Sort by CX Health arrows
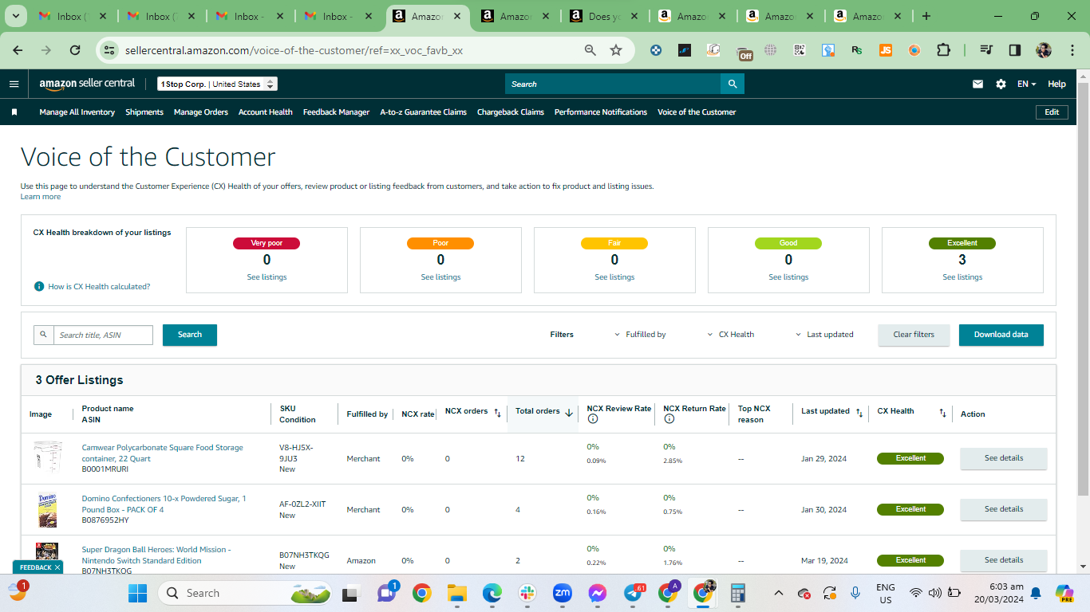Viewport: 1090px width, 612px height. pyautogui.click(x=942, y=413)
